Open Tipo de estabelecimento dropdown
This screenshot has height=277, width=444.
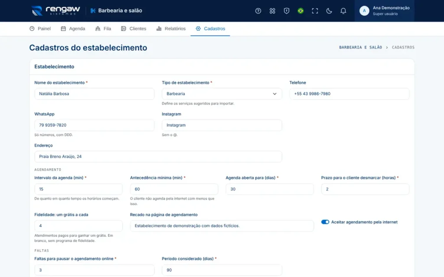tap(222, 94)
